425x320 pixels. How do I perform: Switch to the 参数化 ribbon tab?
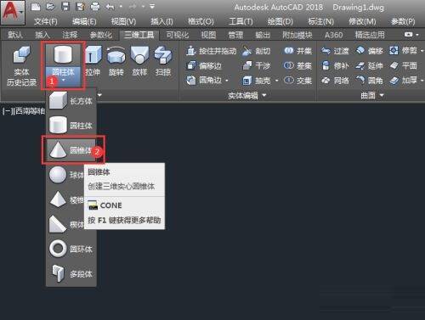pyautogui.click(x=100, y=35)
